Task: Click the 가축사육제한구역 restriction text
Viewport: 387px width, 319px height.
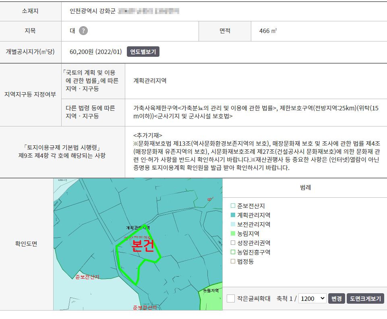Action: point(155,108)
